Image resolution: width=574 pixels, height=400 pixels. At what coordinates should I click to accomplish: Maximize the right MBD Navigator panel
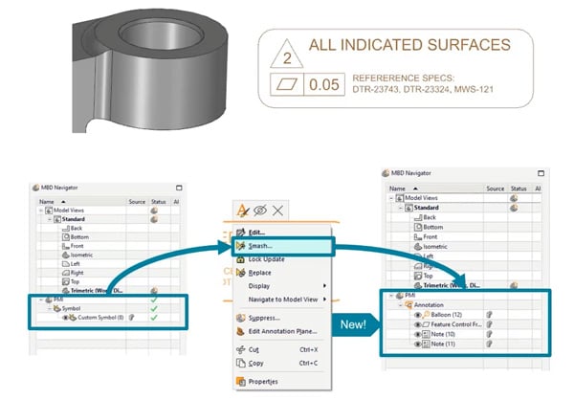pos(541,173)
